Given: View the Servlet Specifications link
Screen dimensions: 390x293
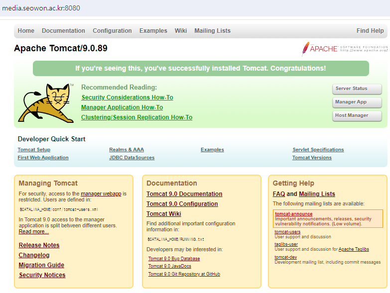Looking at the screenshot, I should (x=318, y=150).
